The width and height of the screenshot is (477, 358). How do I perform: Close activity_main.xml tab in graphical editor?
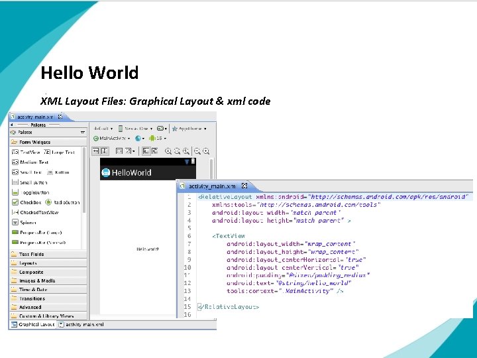coord(60,116)
